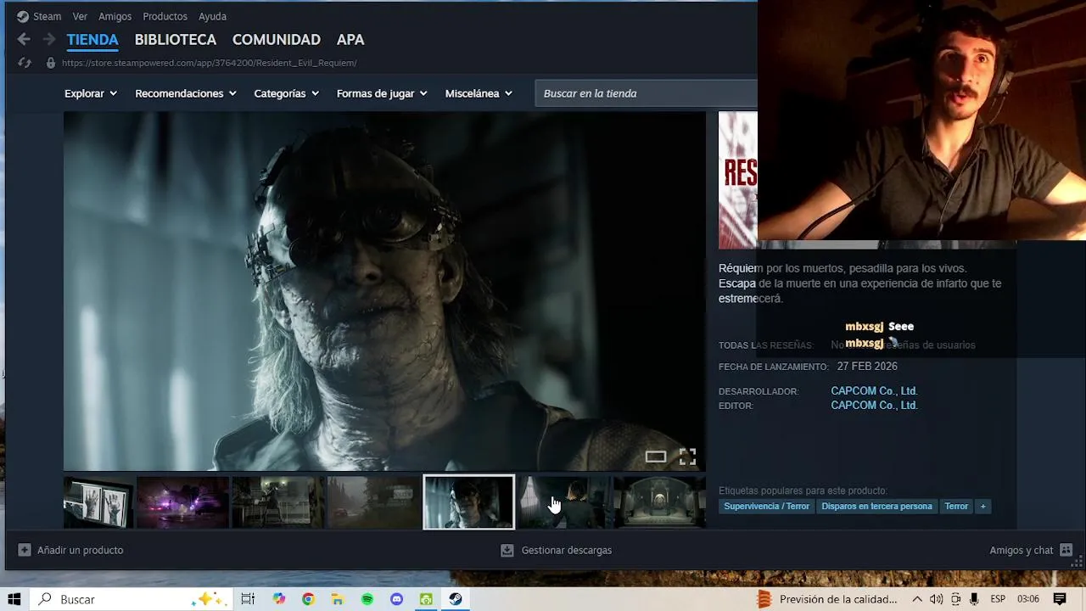1086x611 pixels.
Task: Reload the store page
Action: tap(25, 63)
